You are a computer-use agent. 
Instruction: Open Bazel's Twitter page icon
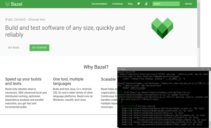pyautogui.click(x=139, y=4)
